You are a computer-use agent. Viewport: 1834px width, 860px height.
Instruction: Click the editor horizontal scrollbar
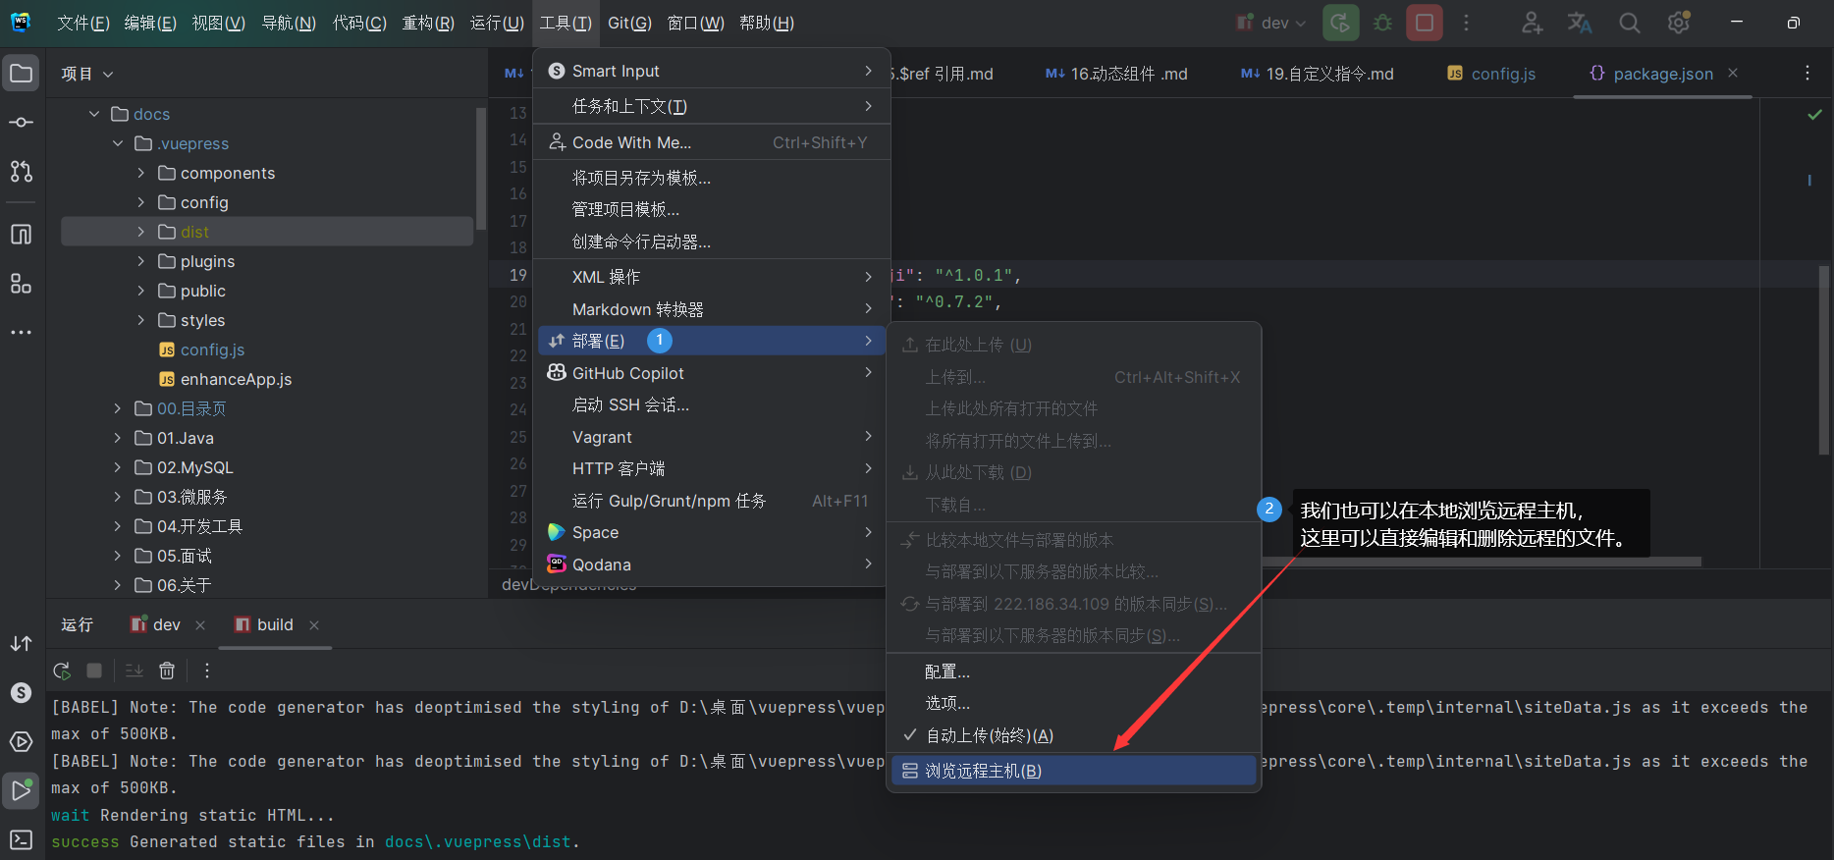1481,562
